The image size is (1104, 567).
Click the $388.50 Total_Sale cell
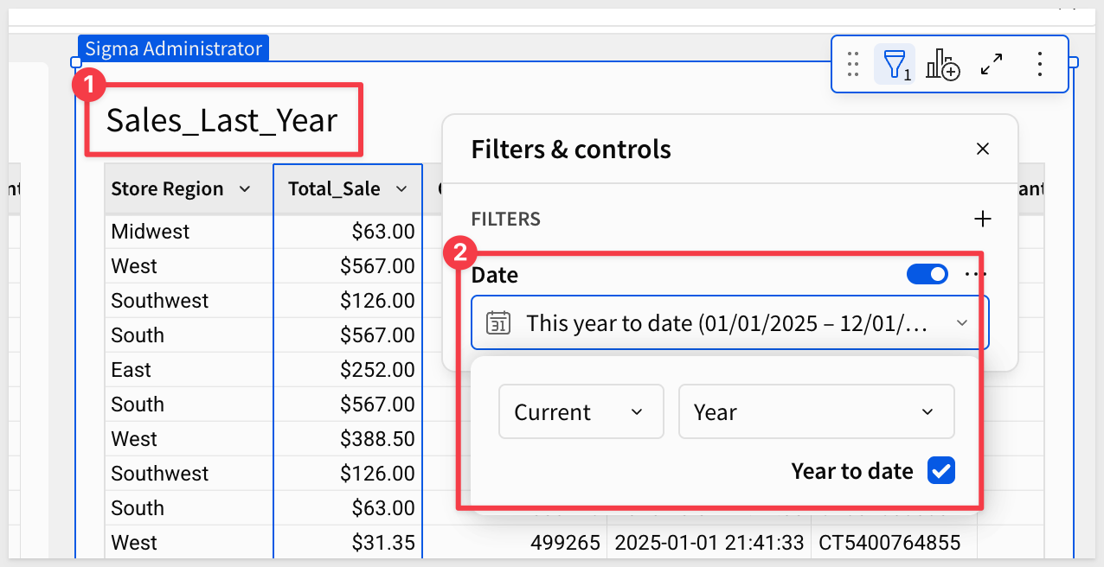point(377,439)
